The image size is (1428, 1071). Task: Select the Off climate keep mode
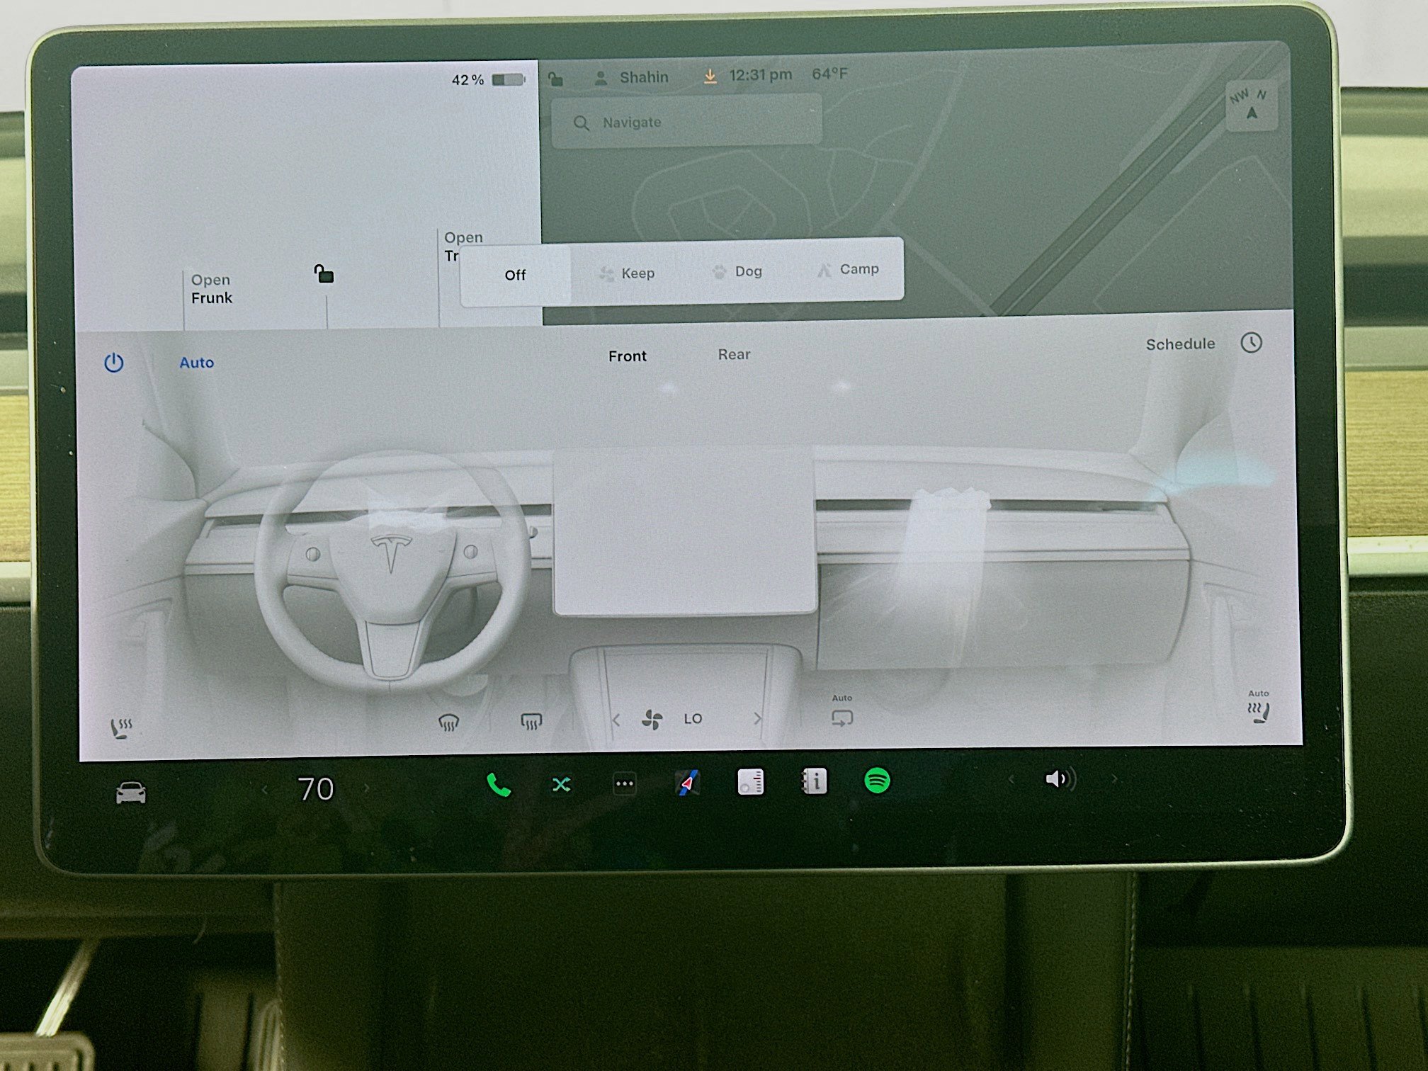[x=516, y=275]
